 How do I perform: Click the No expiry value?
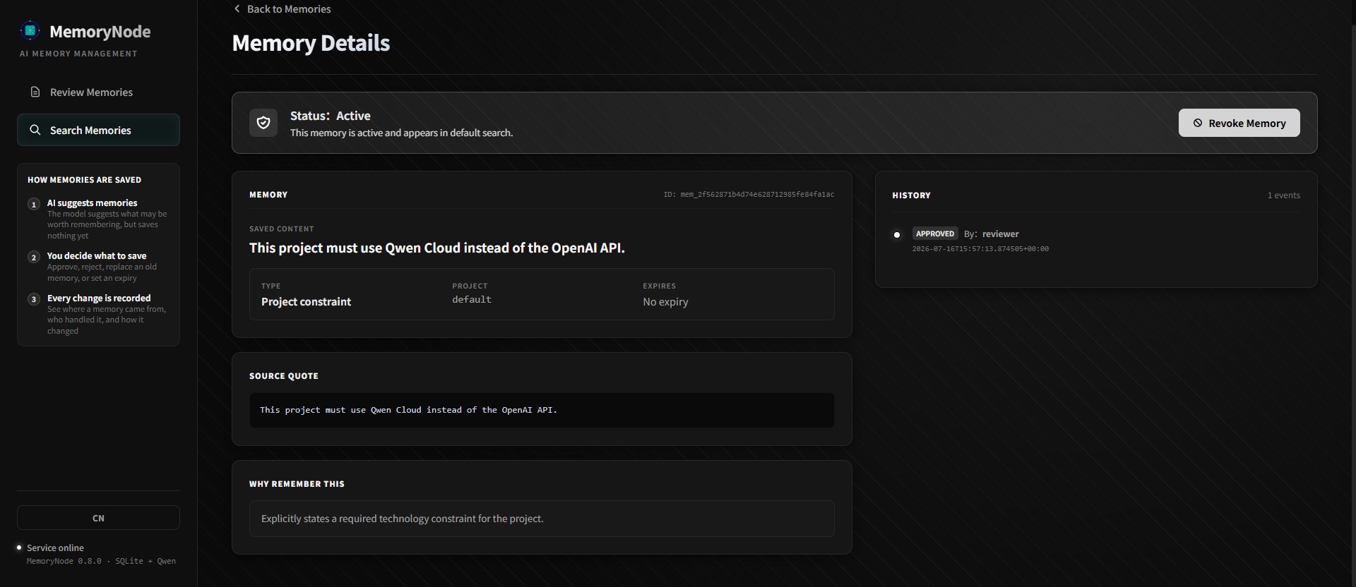click(x=665, y=301)
